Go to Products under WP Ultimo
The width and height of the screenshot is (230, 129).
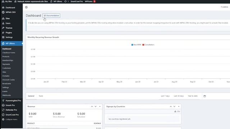6,57
